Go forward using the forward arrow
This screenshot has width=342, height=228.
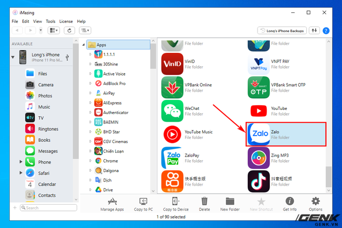[x=31, y=31]
